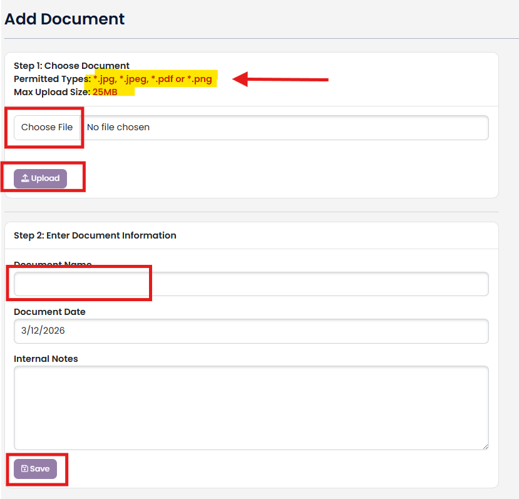Click the 'Max Upload Size' label text
Screen dimensions: 519x499
point(51,91)
